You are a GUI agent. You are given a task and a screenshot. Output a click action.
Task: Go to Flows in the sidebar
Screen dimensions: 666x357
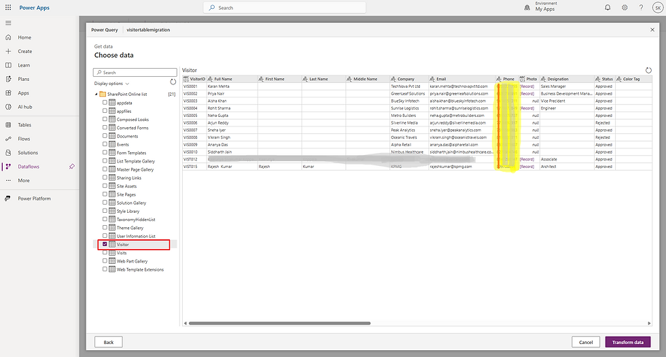click(24, 139)
